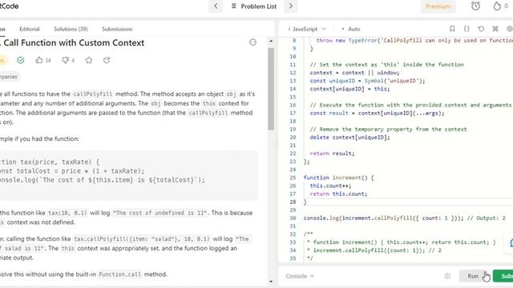Bookmark the code with bookmark icon
This screenshot has width=513, height=288.
click(x=452, y=29)
